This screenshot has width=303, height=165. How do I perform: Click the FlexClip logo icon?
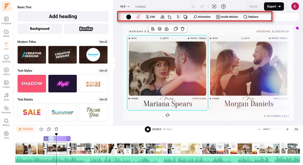point(6,6)
